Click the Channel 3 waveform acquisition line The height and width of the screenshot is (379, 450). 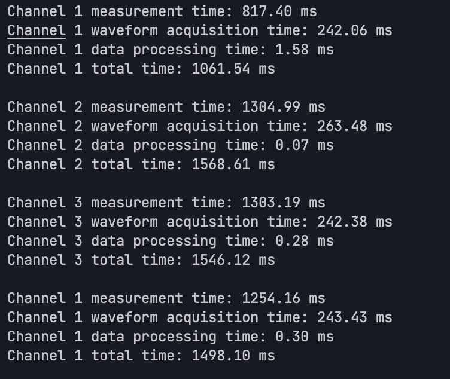tap(200, 222)
